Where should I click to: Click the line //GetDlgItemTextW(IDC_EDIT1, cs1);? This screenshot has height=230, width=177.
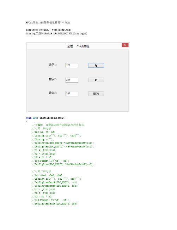click(x=55, y=182)
